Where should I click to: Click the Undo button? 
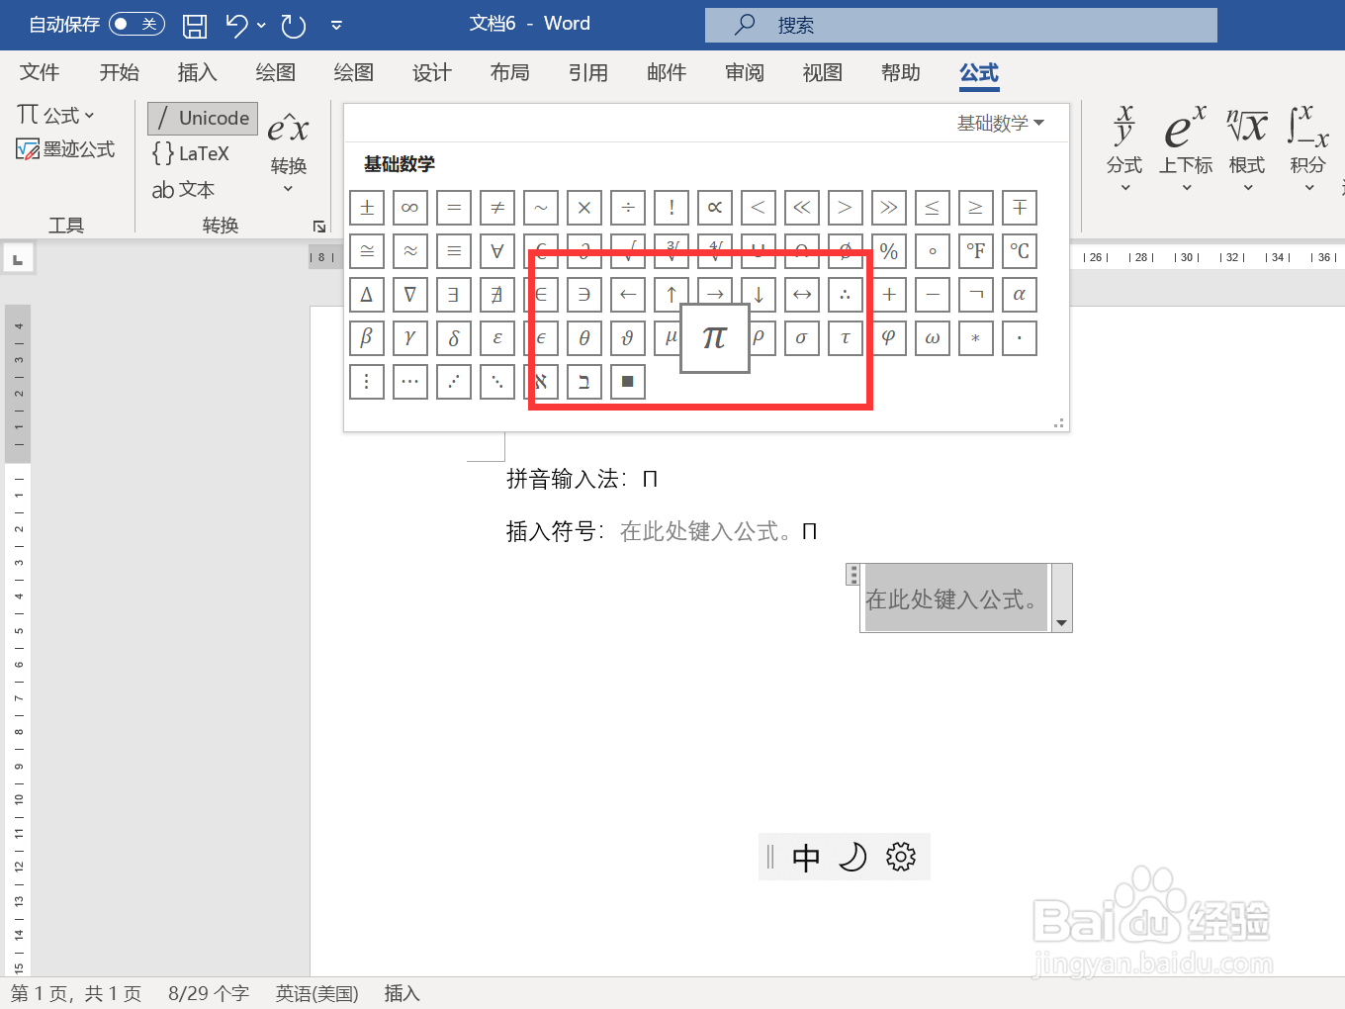(237, 25)
